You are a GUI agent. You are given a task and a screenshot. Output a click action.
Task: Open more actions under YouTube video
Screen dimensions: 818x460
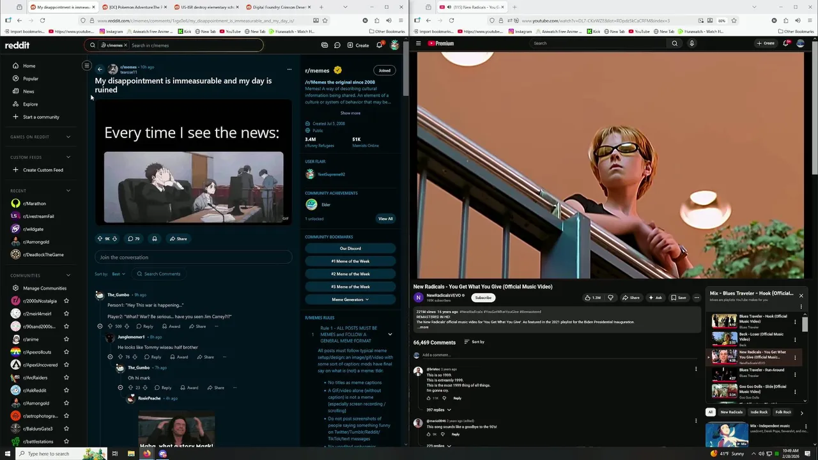697,298
